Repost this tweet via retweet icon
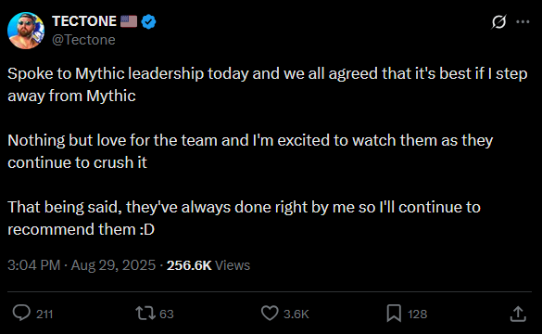The height and width of the screenshot is (334, 542). [x=145, y=313]
